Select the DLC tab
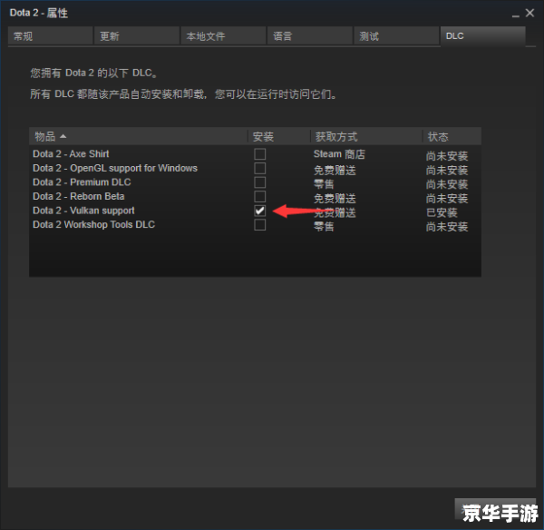 (x=483, y=36)
